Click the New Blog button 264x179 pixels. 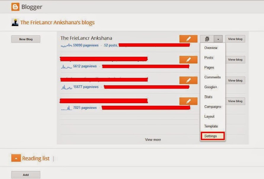tap(26, 39)
